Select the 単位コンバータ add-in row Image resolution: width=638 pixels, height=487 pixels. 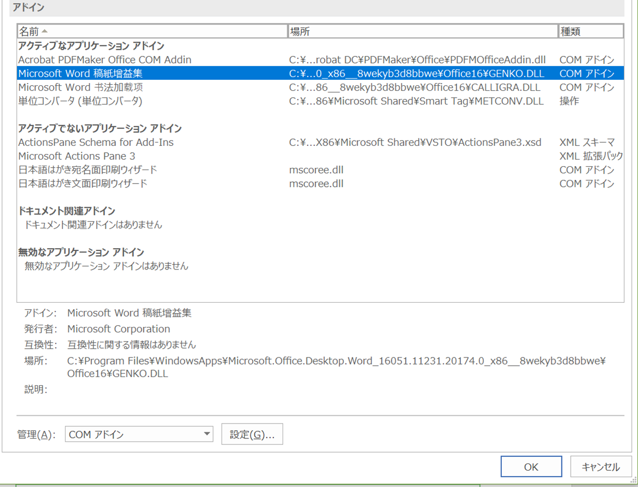click(320, 101)
